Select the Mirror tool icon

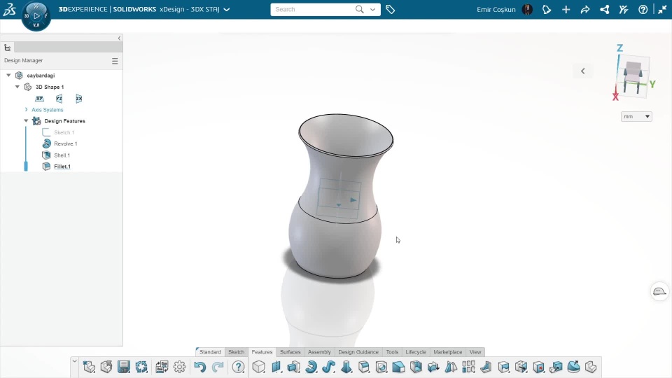tap(451, 367)
